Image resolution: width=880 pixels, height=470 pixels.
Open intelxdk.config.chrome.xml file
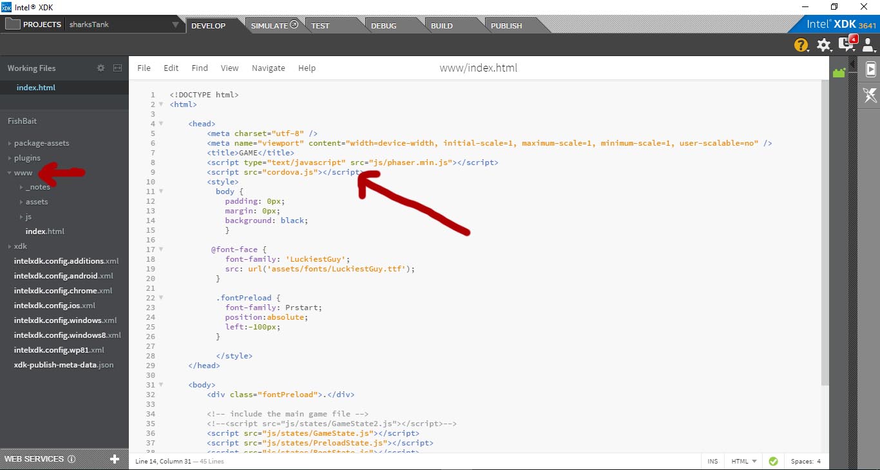(x=64, y=291)
